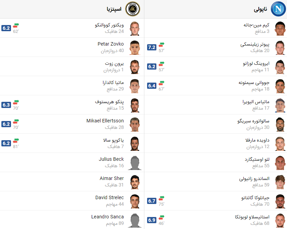Click the substitution icon next to Lobotka's 46'
Viewport: 287px width, 229px height.
(x=162, y=217)
